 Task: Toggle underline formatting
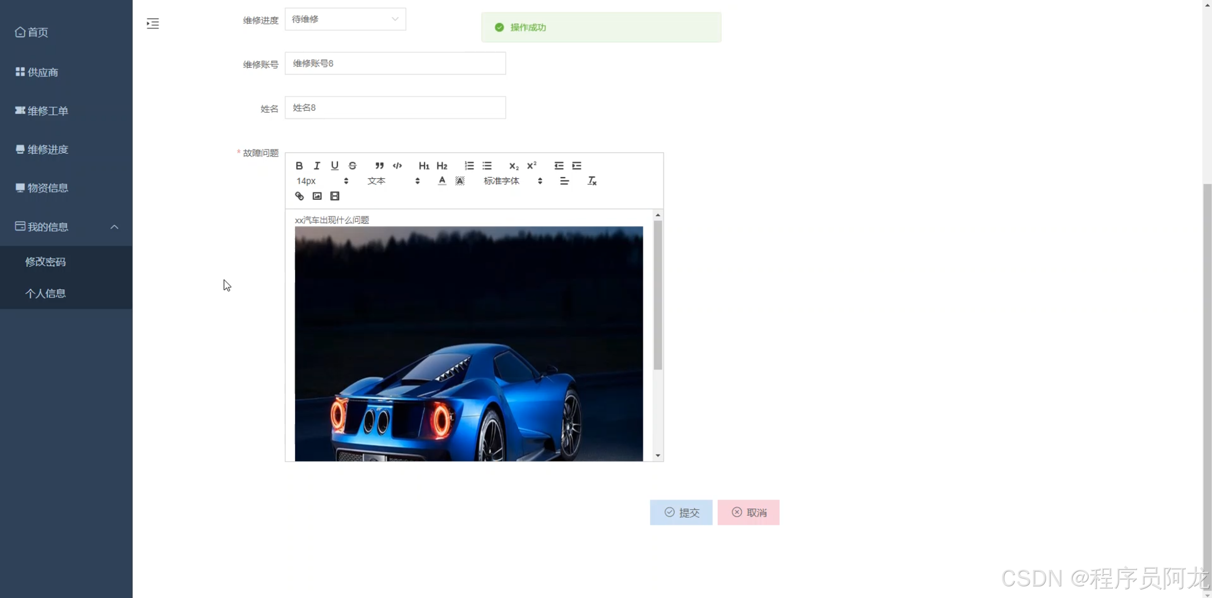pyautogui.click(x=334, y=165)
